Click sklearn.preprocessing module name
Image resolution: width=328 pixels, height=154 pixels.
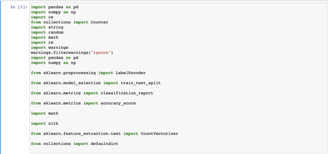[x=70, y=73]
